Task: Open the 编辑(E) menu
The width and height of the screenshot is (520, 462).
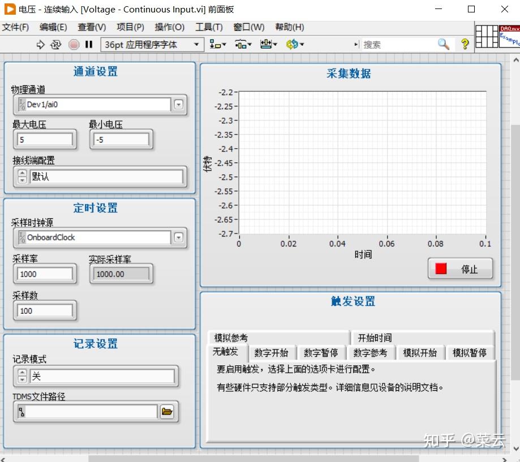Action: click(53, 27)
